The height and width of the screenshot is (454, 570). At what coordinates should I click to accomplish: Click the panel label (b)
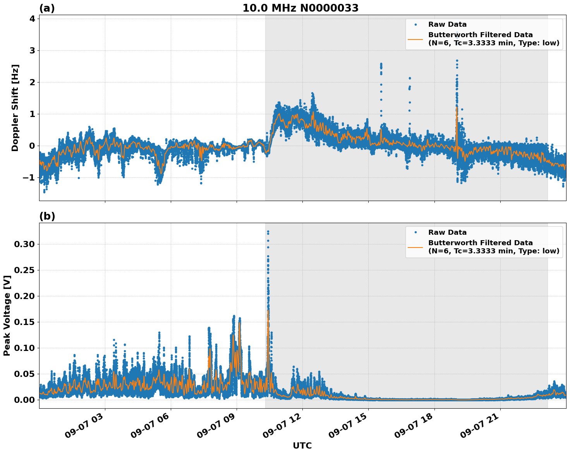coord(47,215)
